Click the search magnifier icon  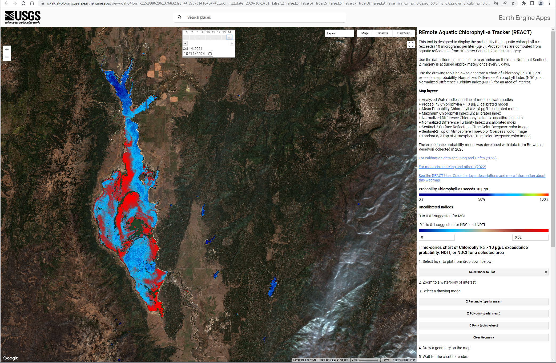pos(180,17)
